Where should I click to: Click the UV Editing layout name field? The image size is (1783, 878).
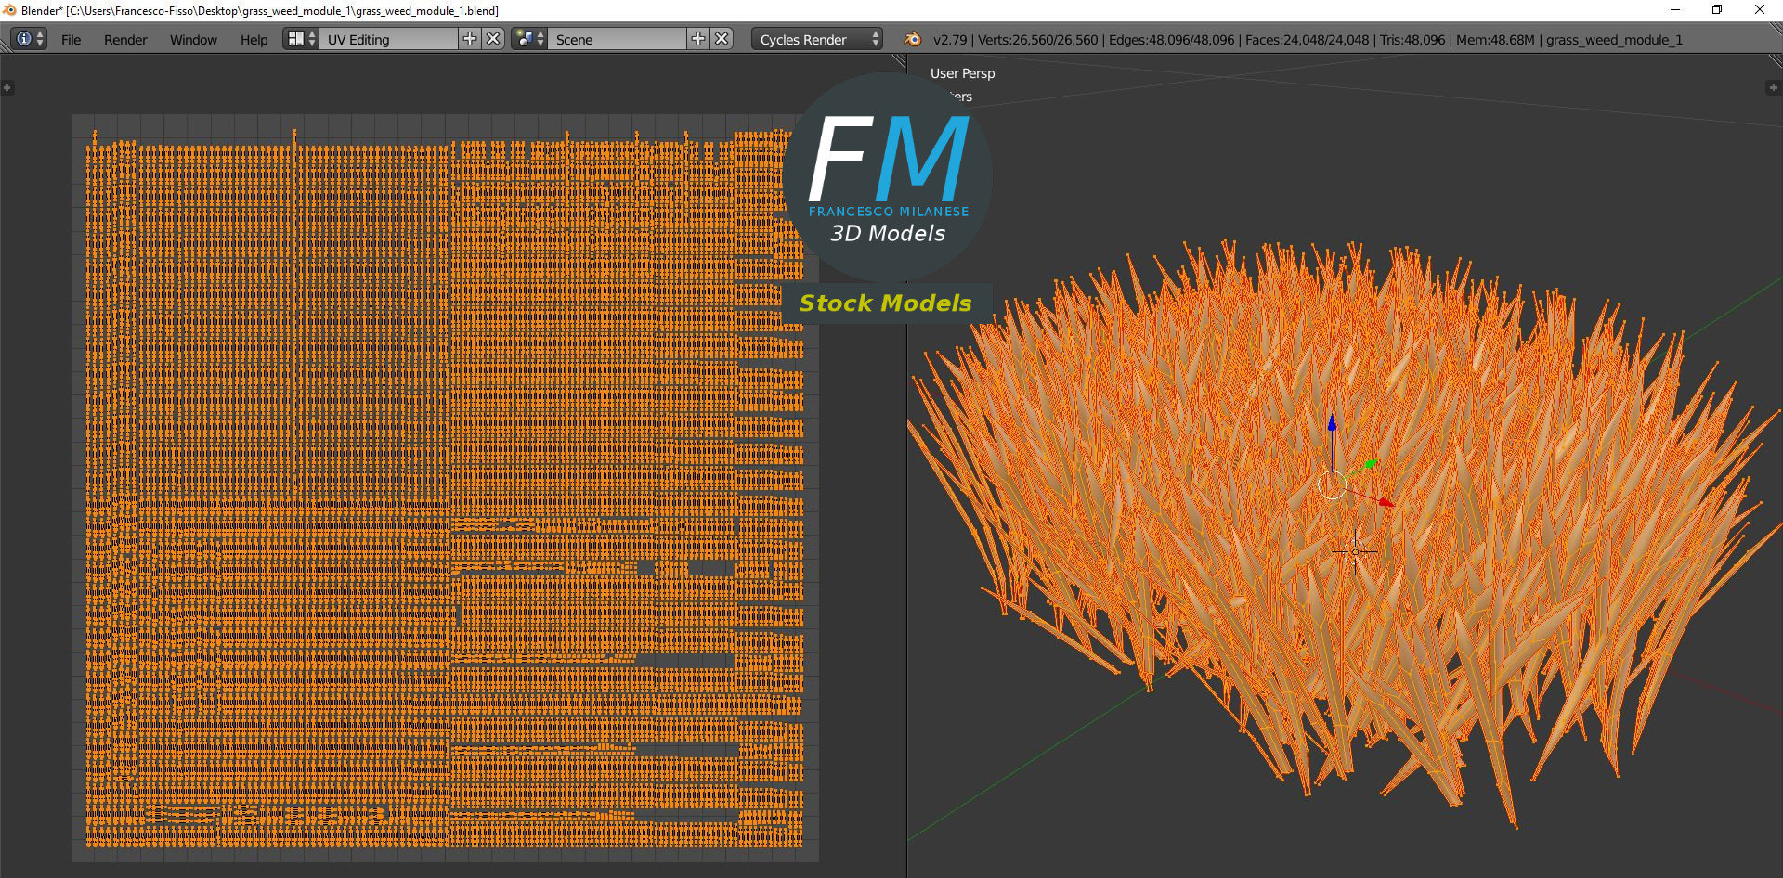388,39
